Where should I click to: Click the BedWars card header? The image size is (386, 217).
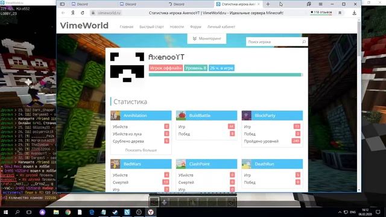tap(141, 164)
